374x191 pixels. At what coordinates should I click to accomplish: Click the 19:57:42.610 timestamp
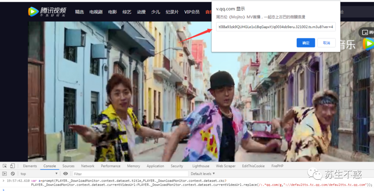(x=18, y=181)
